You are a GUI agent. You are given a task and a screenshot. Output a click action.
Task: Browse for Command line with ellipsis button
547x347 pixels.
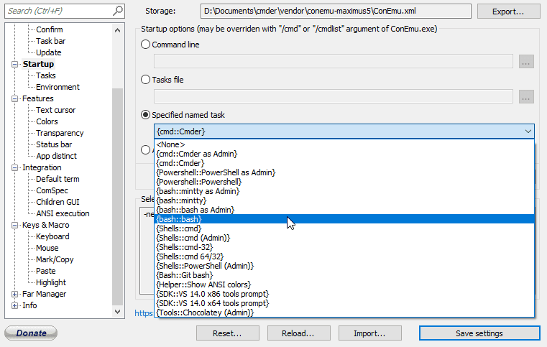(x=526, y=61)
